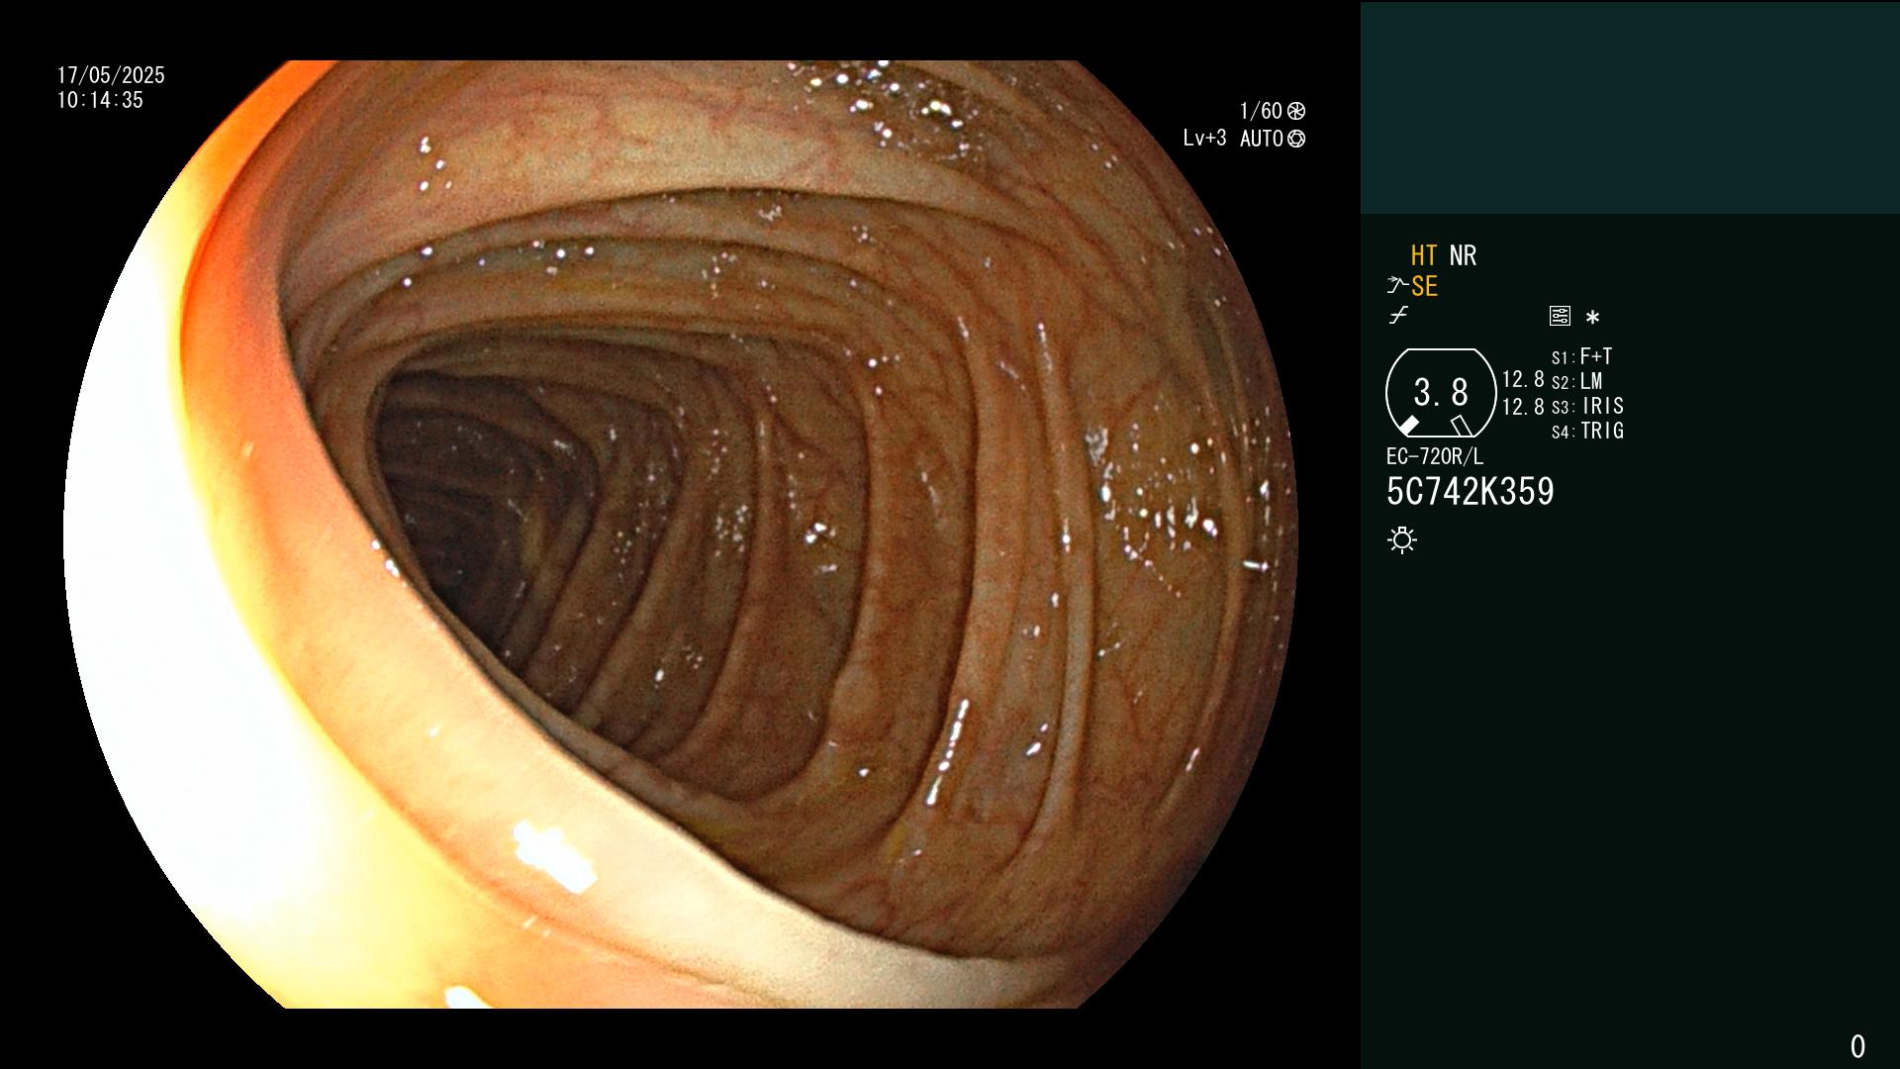Viewport: 1900px width, 1069px height.
Task: Click the AUTO iris mode label
Action: pyautogui.click(x=1262, y=139)
